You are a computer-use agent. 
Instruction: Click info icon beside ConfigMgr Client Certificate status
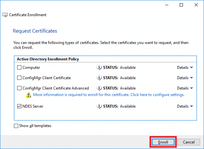click(x=99, y=78)
